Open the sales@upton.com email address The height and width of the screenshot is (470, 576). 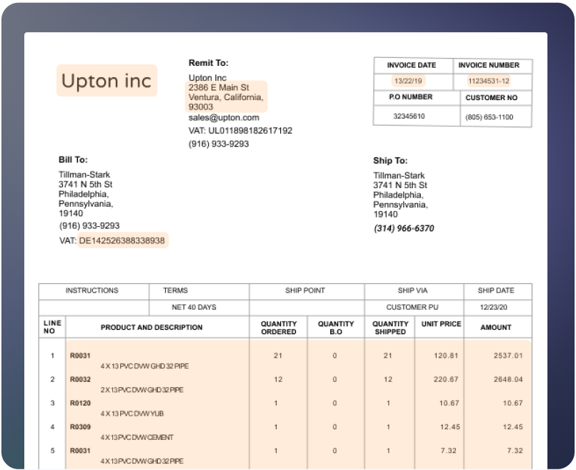point(224,117)
